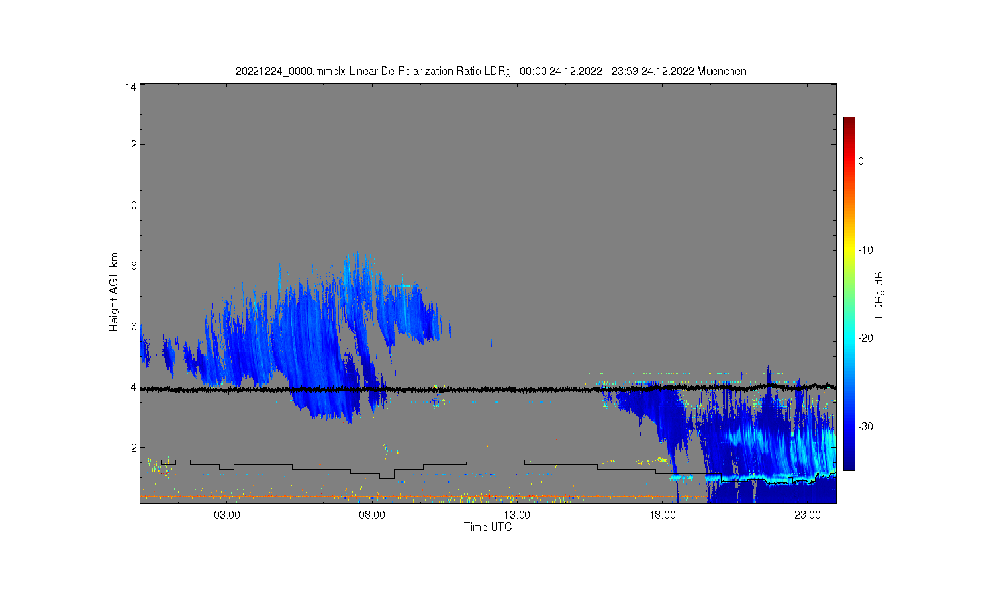Click the colorbar value '0'
Viewport: 993px width, 596px height.
tap(861, 161)
